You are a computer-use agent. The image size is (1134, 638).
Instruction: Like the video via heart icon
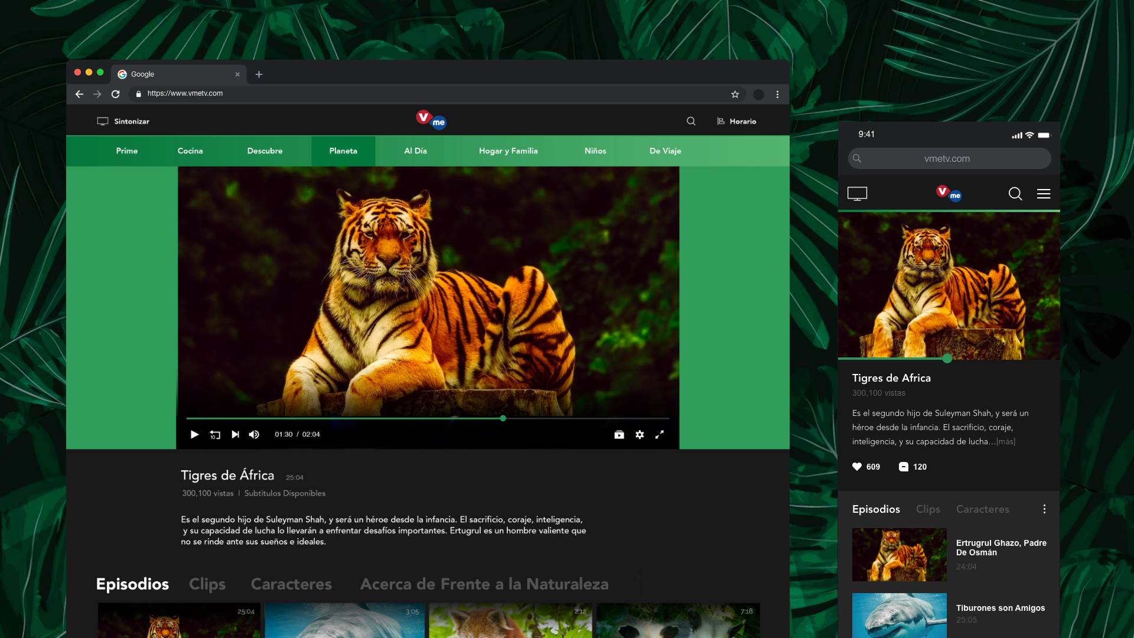click(857, 467)
